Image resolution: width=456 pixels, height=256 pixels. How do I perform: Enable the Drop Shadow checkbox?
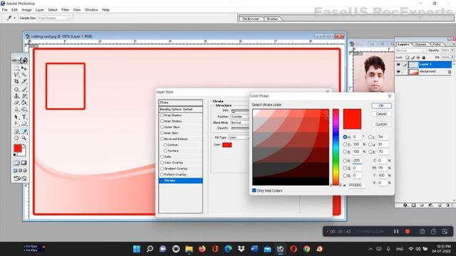162,115
